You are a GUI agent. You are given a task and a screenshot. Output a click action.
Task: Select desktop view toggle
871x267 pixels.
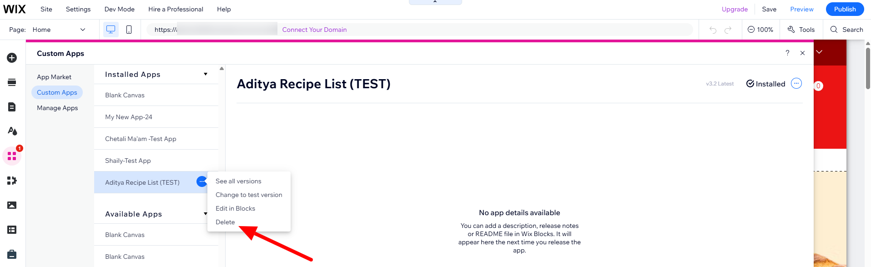pos(111,30)
